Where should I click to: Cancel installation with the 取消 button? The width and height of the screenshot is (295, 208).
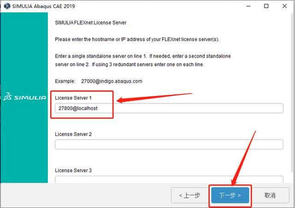tap(270, 196)
